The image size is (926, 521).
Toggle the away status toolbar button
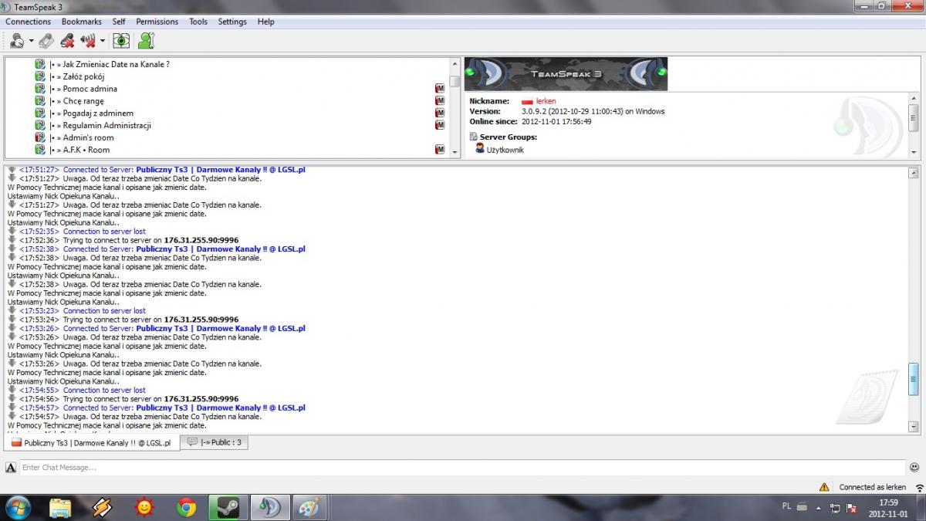pyautogui.click(x=16, y=41)
